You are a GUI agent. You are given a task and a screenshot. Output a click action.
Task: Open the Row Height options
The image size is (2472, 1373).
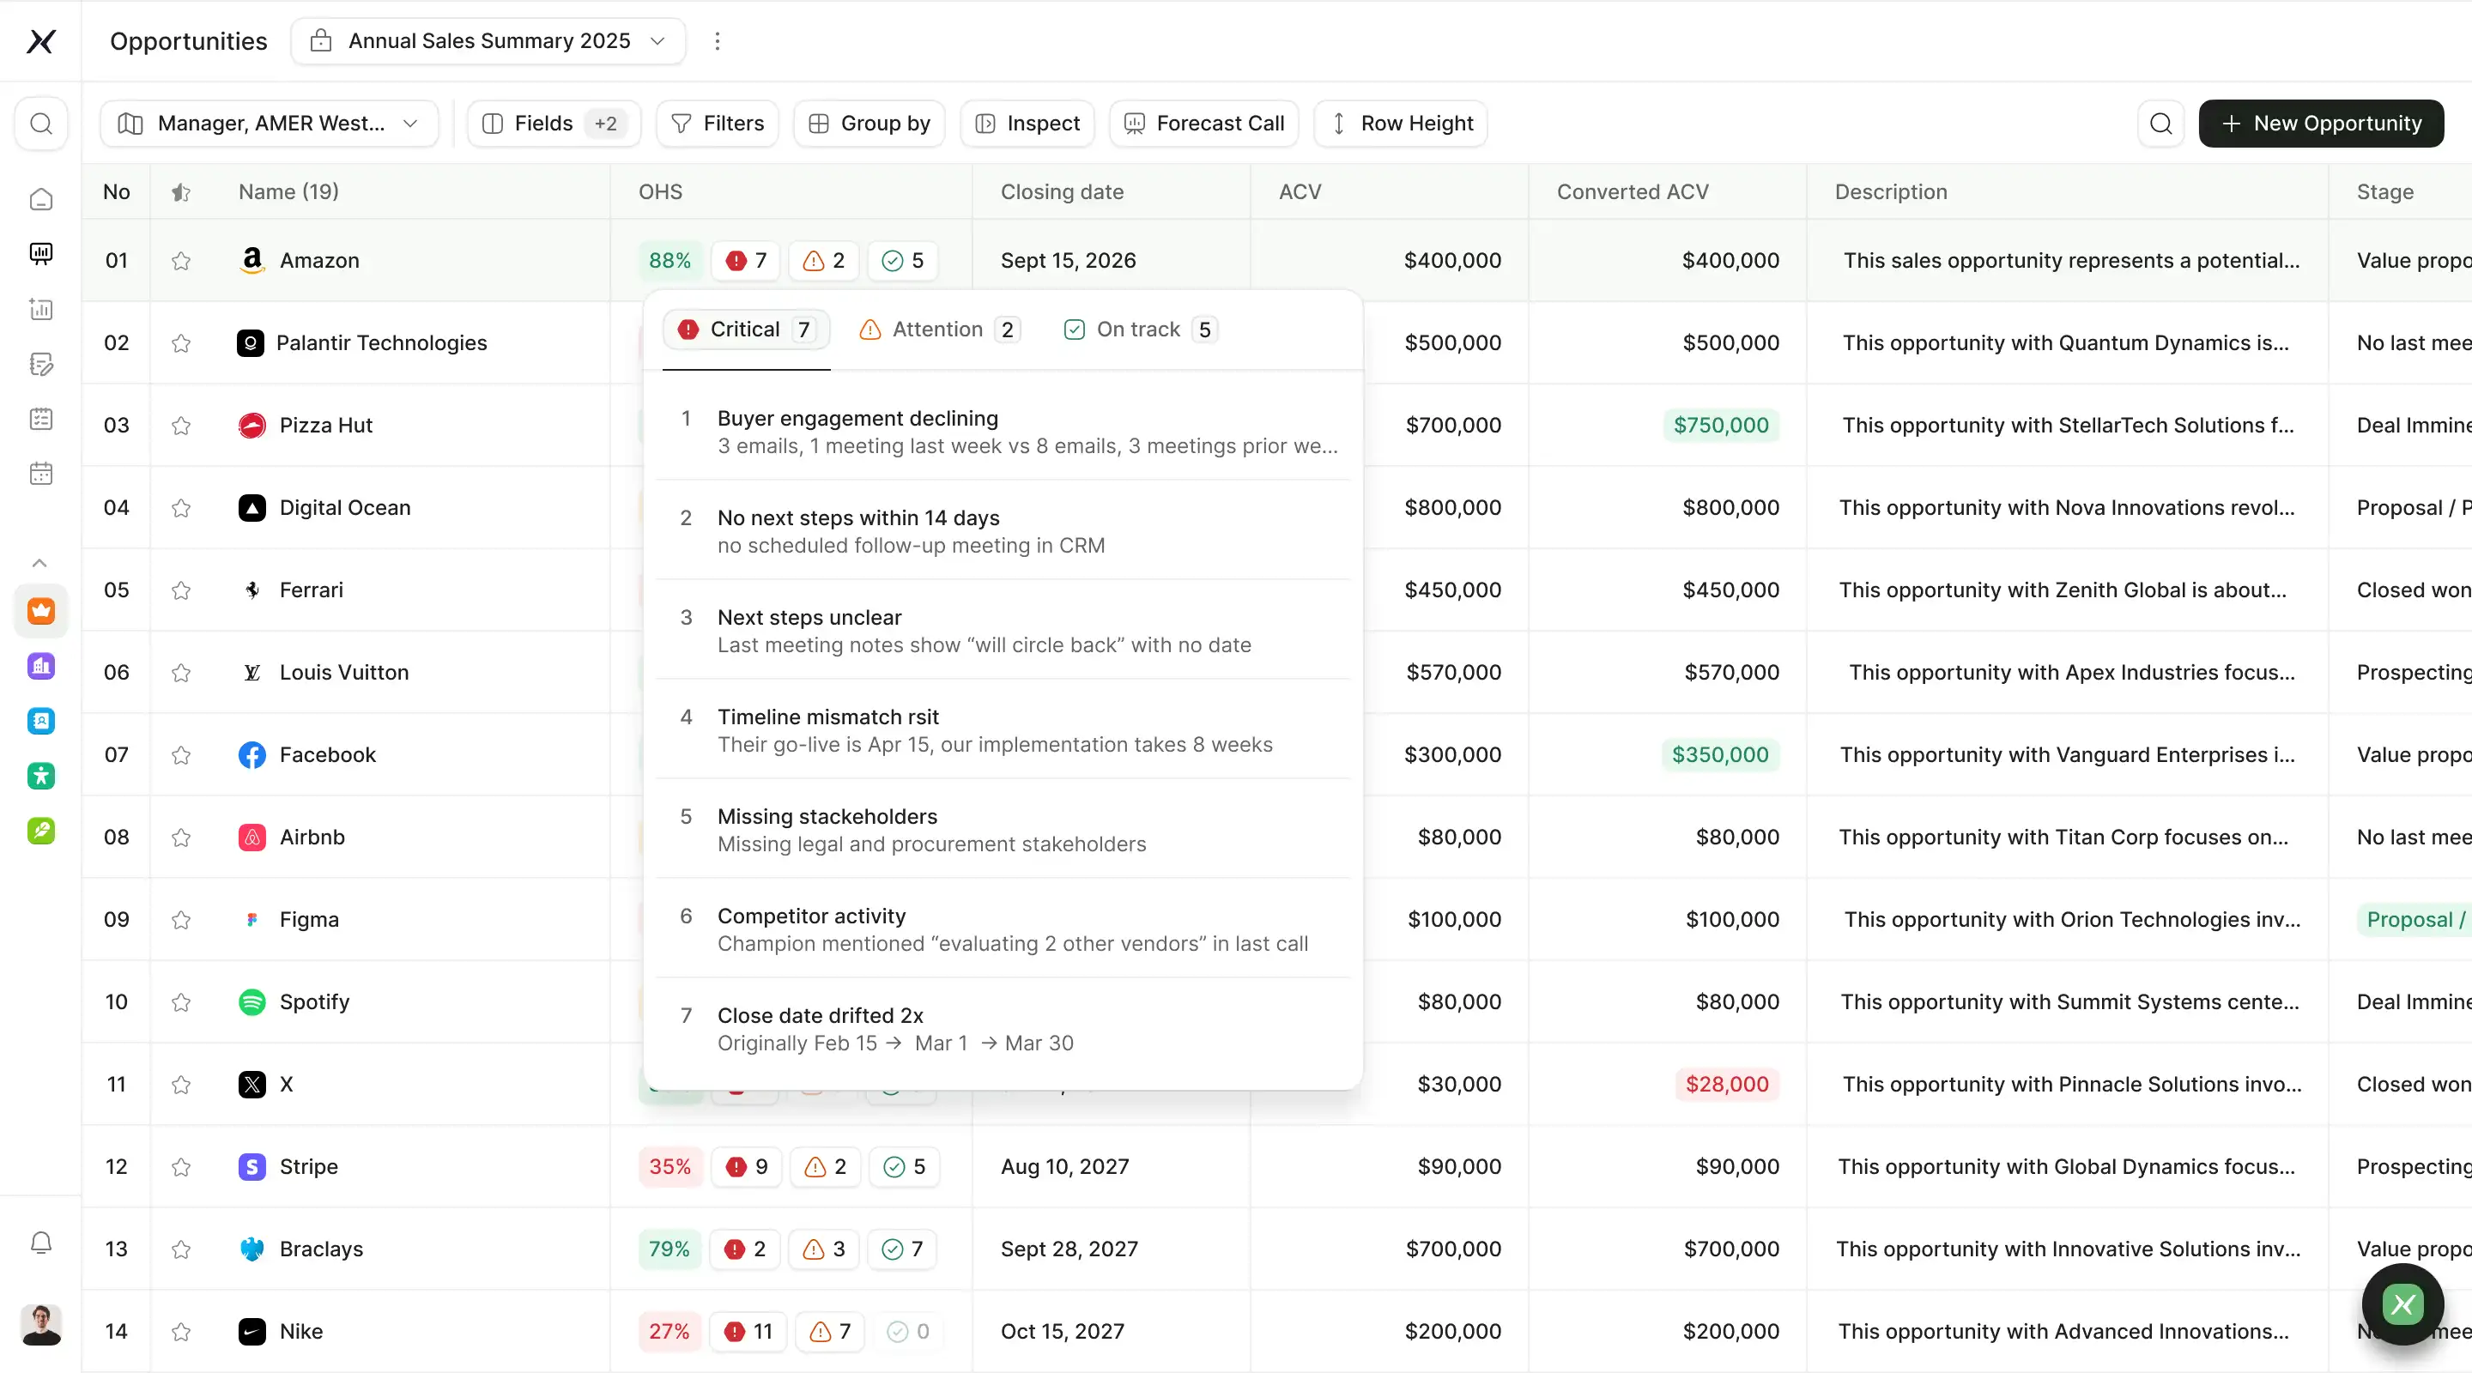[x=1401, y=124]
